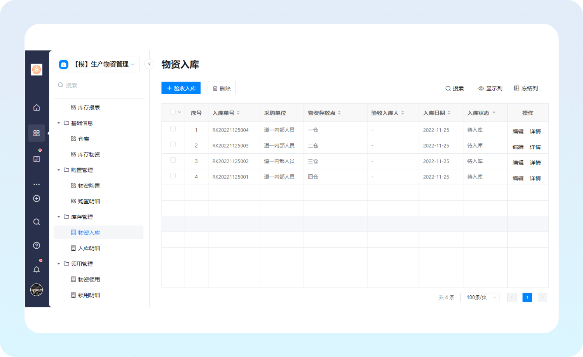Collapse the 基础信息 folder in tree
583x357 pixels.
pyautogui.click(x=59, y=123)
